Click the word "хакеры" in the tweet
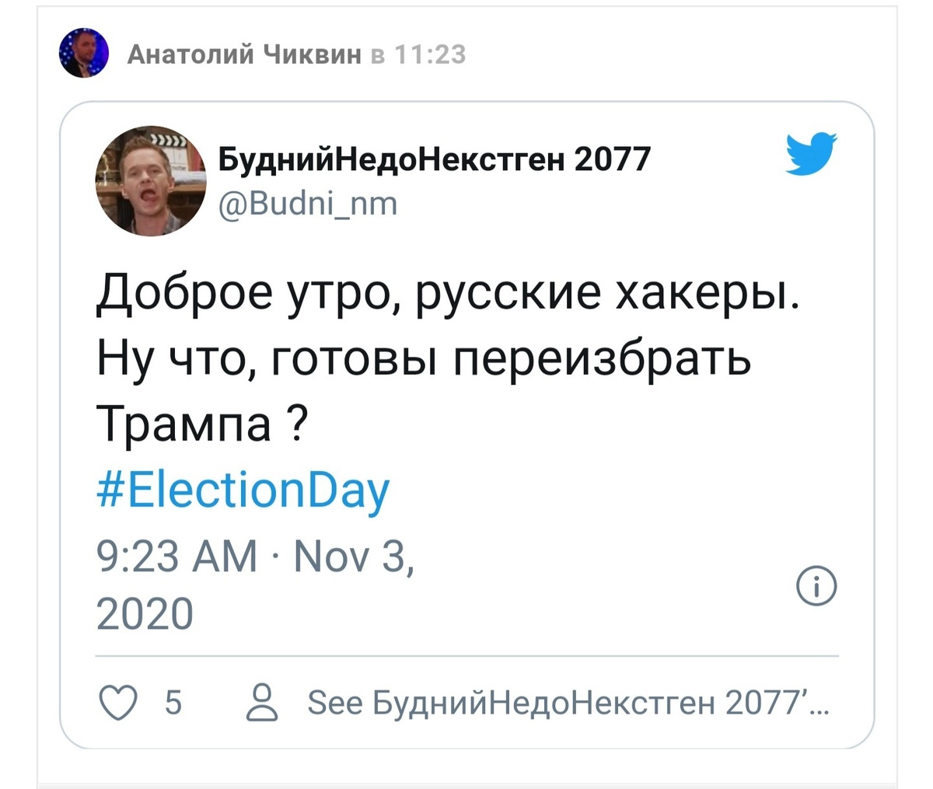 coord(706,295)
